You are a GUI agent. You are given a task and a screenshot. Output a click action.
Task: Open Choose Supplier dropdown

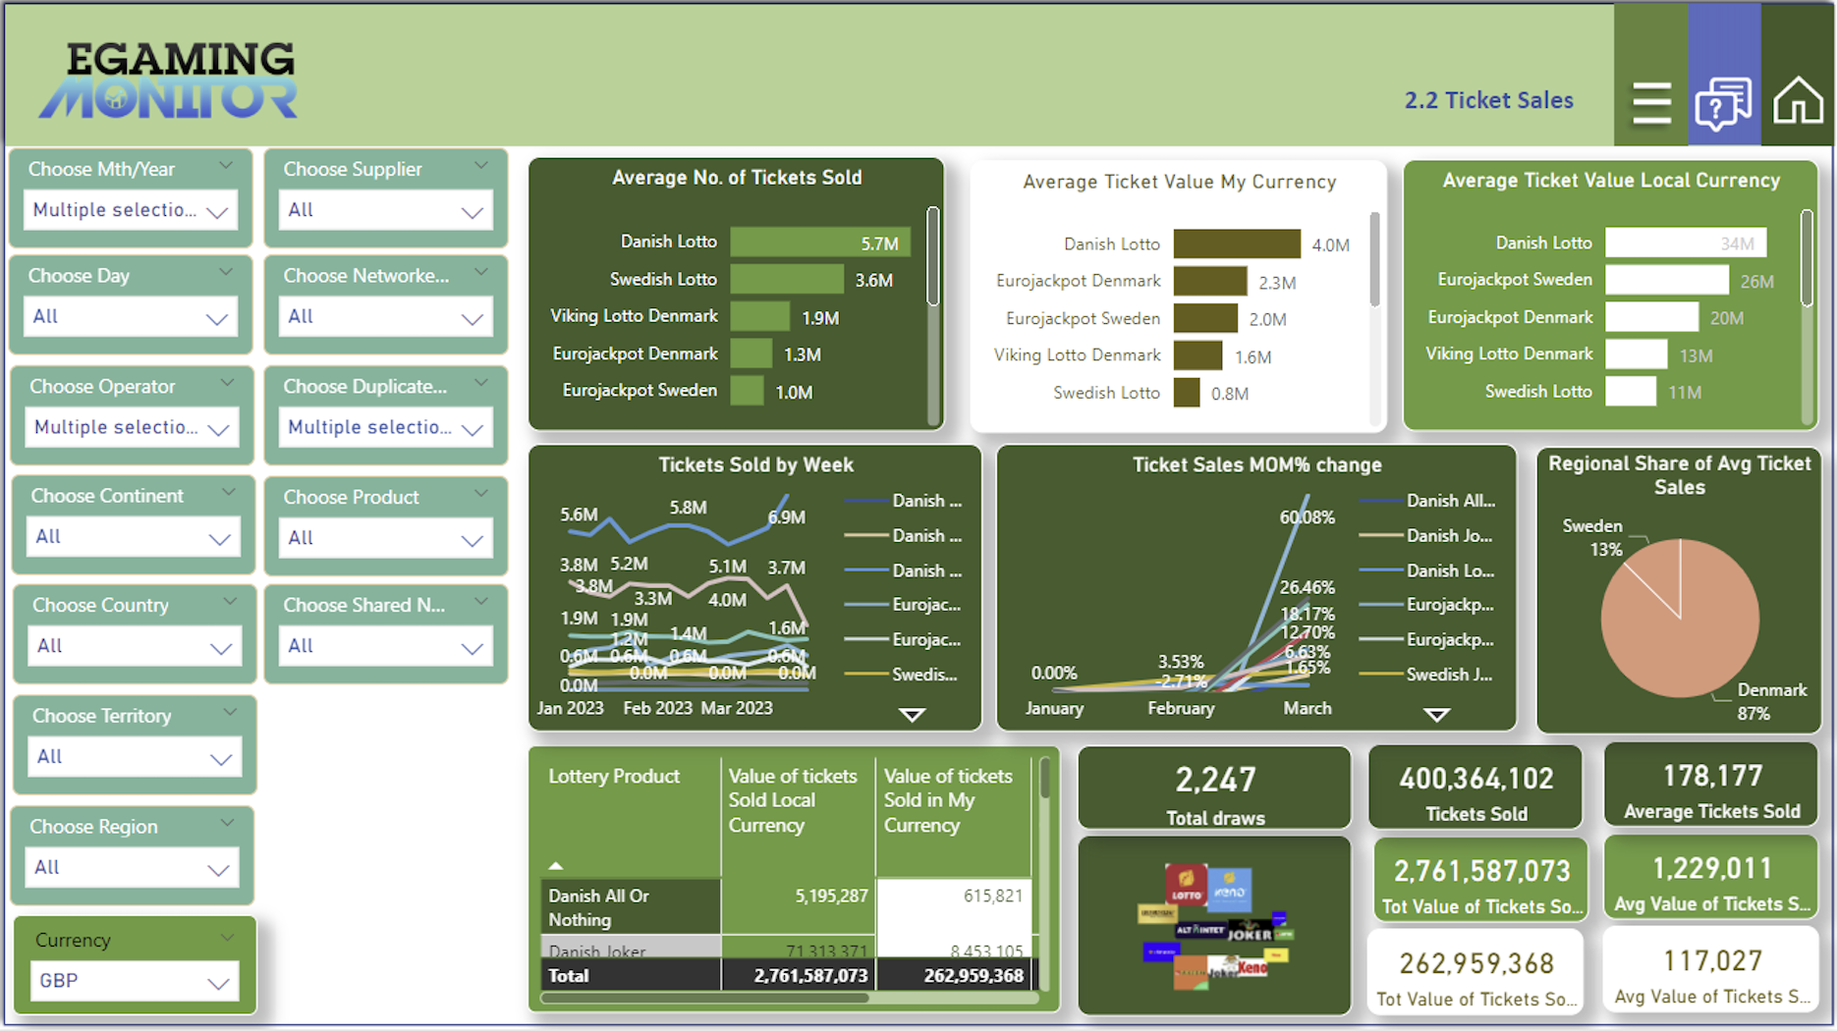tap(386, 210)
